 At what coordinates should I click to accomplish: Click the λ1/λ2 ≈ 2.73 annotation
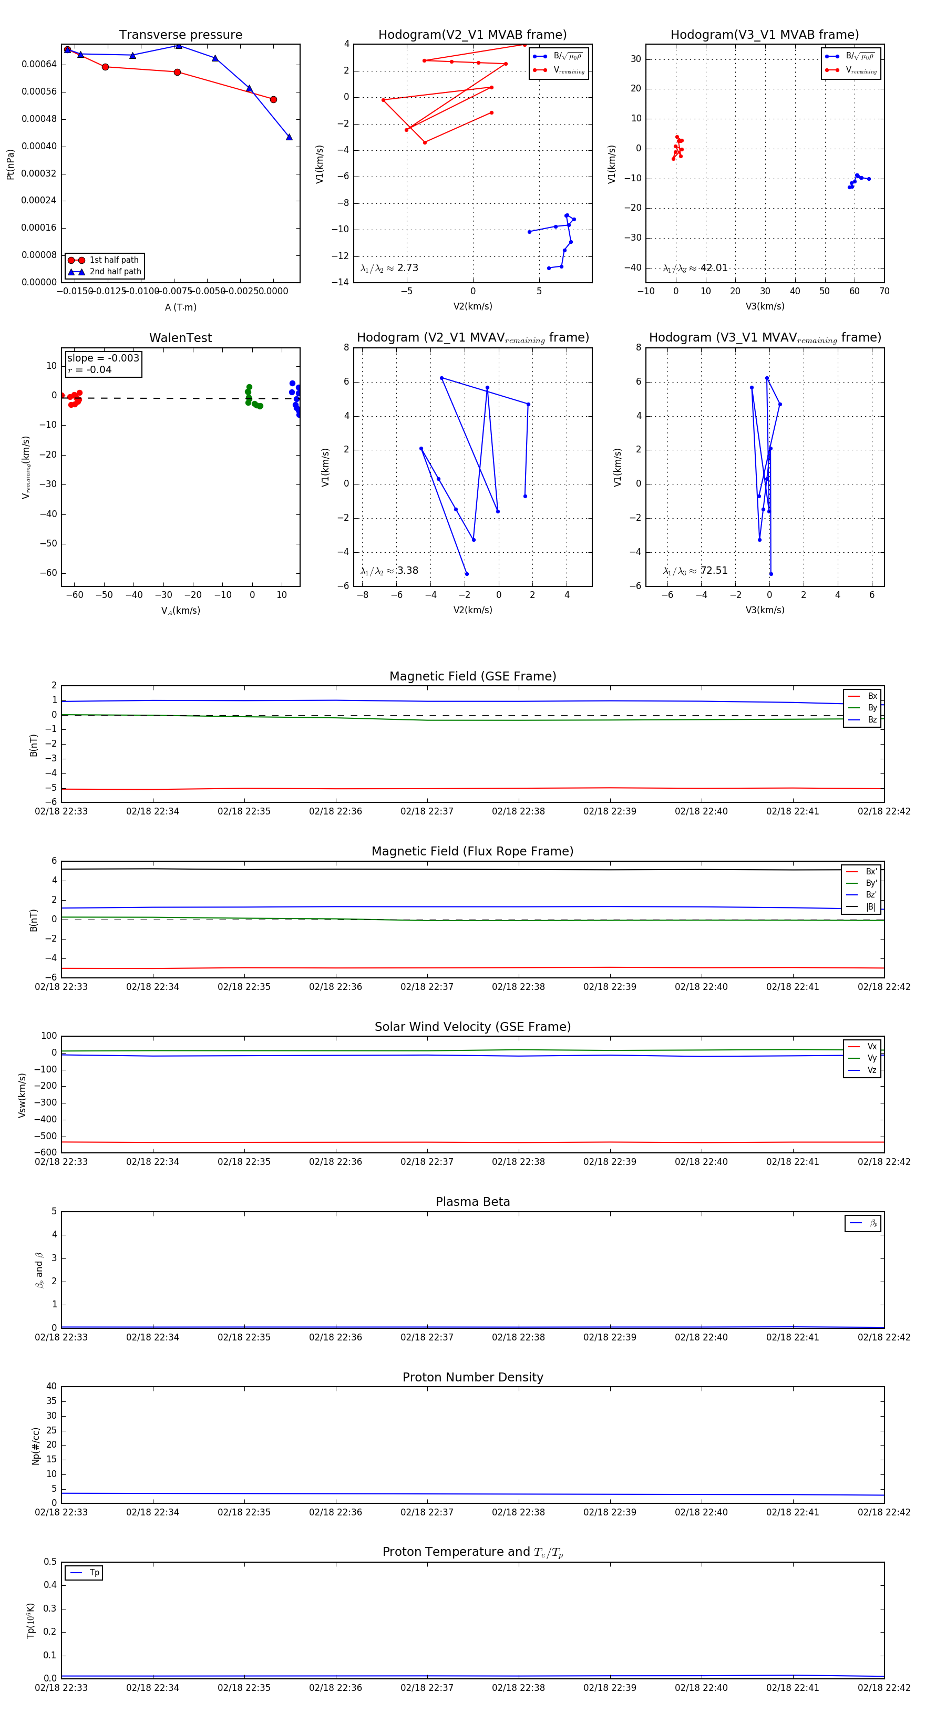tap(389, 268)
